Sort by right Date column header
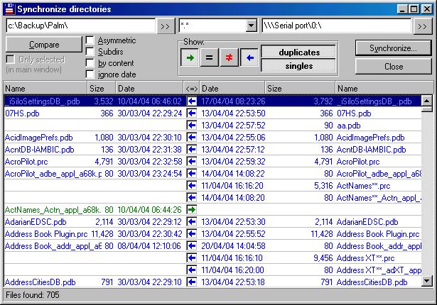Screen dimensions: 437x305 click(232, 88)
